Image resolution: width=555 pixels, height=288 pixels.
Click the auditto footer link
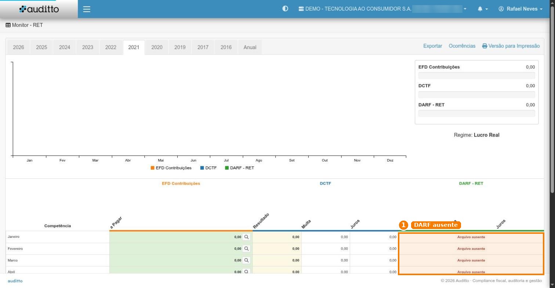[x=15, y=281]
